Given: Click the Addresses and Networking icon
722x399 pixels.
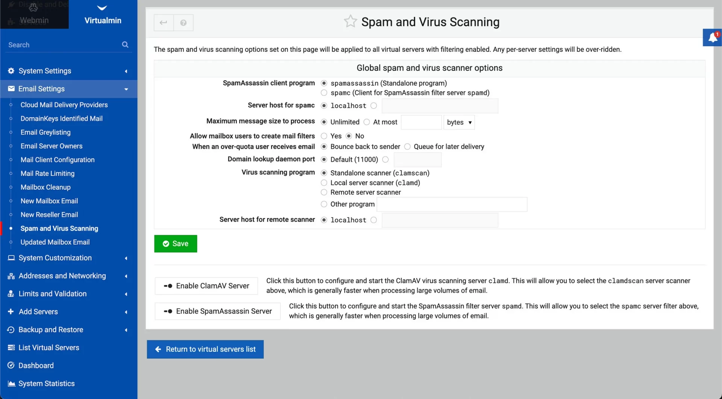Looking at the screenshot, I should point(11,276).
